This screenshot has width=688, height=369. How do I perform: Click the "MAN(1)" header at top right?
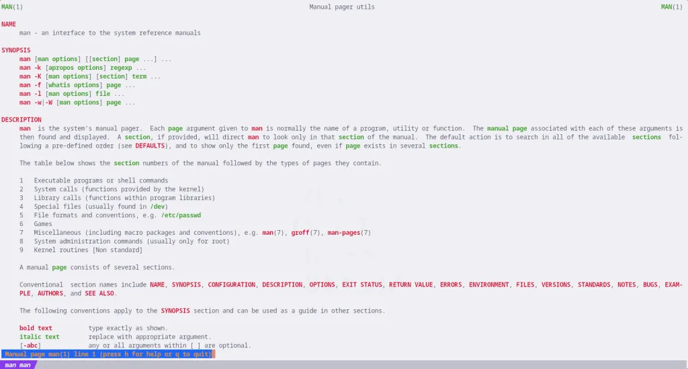(x=672, y=7)
